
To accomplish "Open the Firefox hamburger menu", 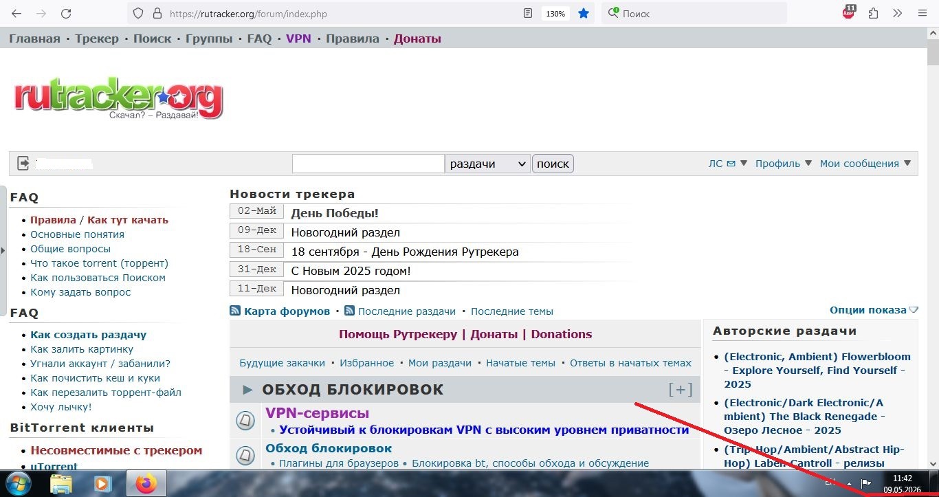I will click(923, 13).
